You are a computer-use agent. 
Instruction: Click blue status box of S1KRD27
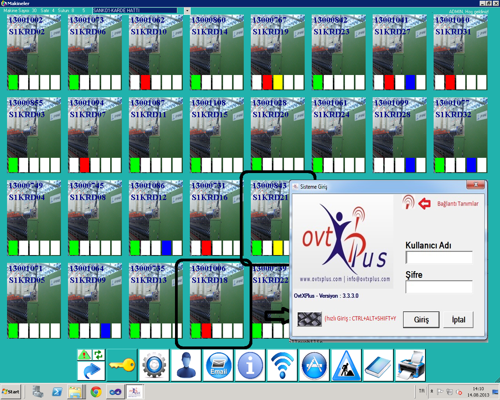410,82
